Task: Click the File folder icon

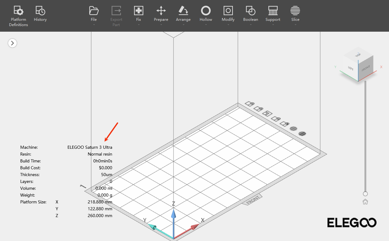Action: coord(94,11)
